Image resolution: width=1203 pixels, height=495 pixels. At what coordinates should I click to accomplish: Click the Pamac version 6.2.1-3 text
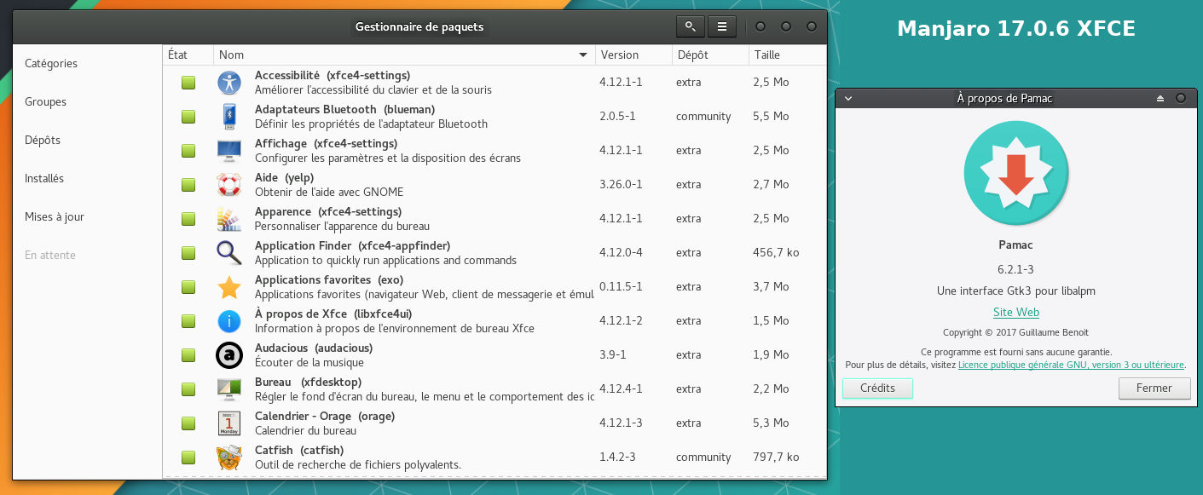coord(1016,269)
